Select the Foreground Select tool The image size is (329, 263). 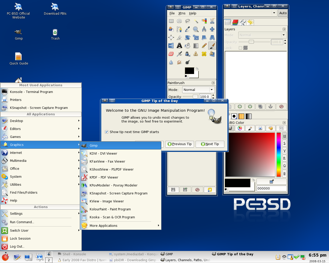click(171, 29)
